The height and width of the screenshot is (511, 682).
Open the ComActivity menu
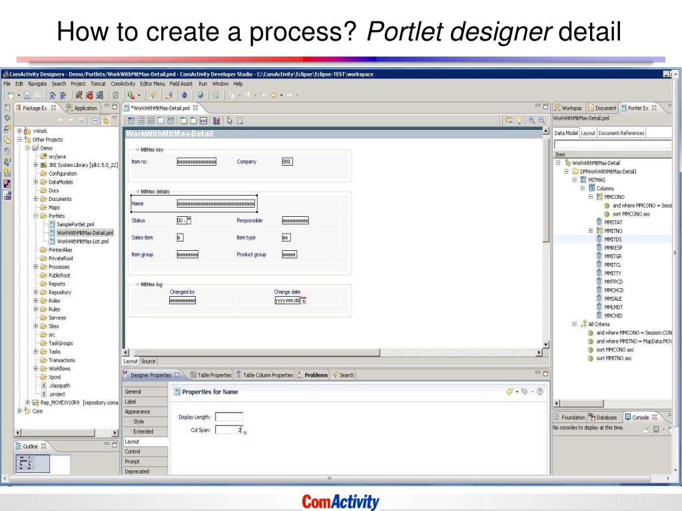(123, 84)
